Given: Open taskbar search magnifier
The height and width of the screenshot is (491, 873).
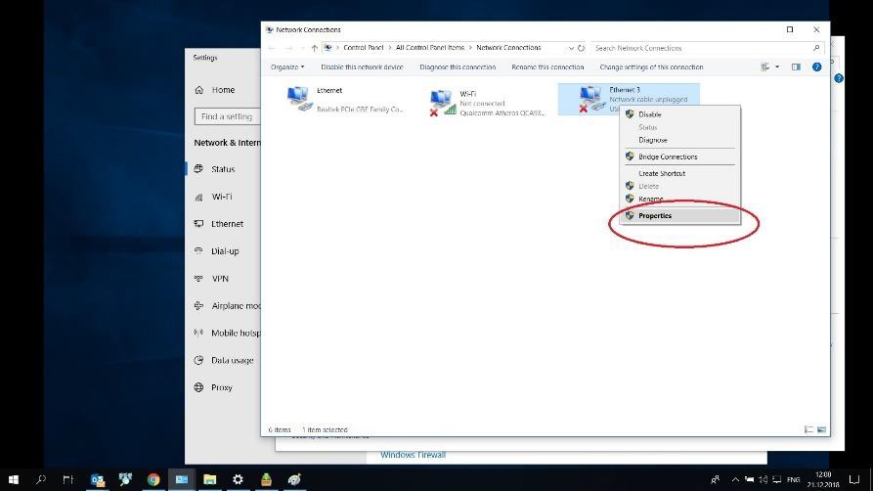Looking at the screenshot, I should pyautogui.click(x=41, y=479).
